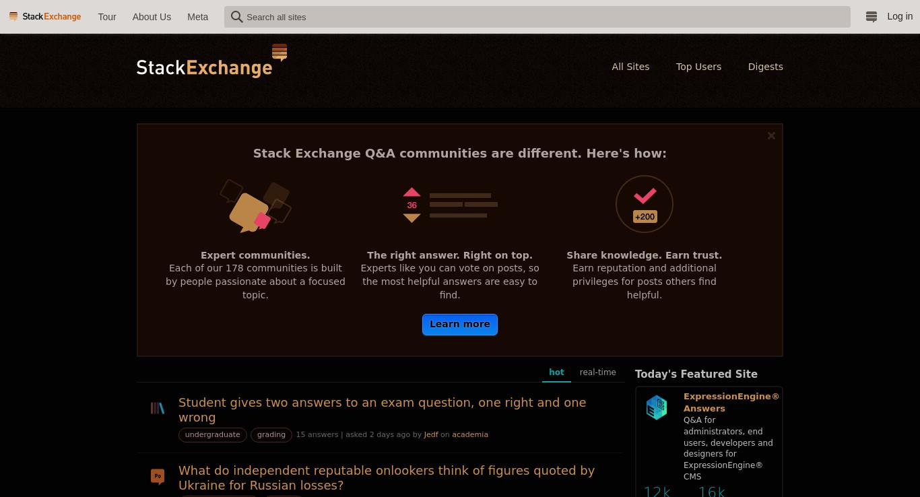This screenshot has height=497, width=920.
Task: Click the Politics site icon beside Ukraine question
Action: point(158,477)
